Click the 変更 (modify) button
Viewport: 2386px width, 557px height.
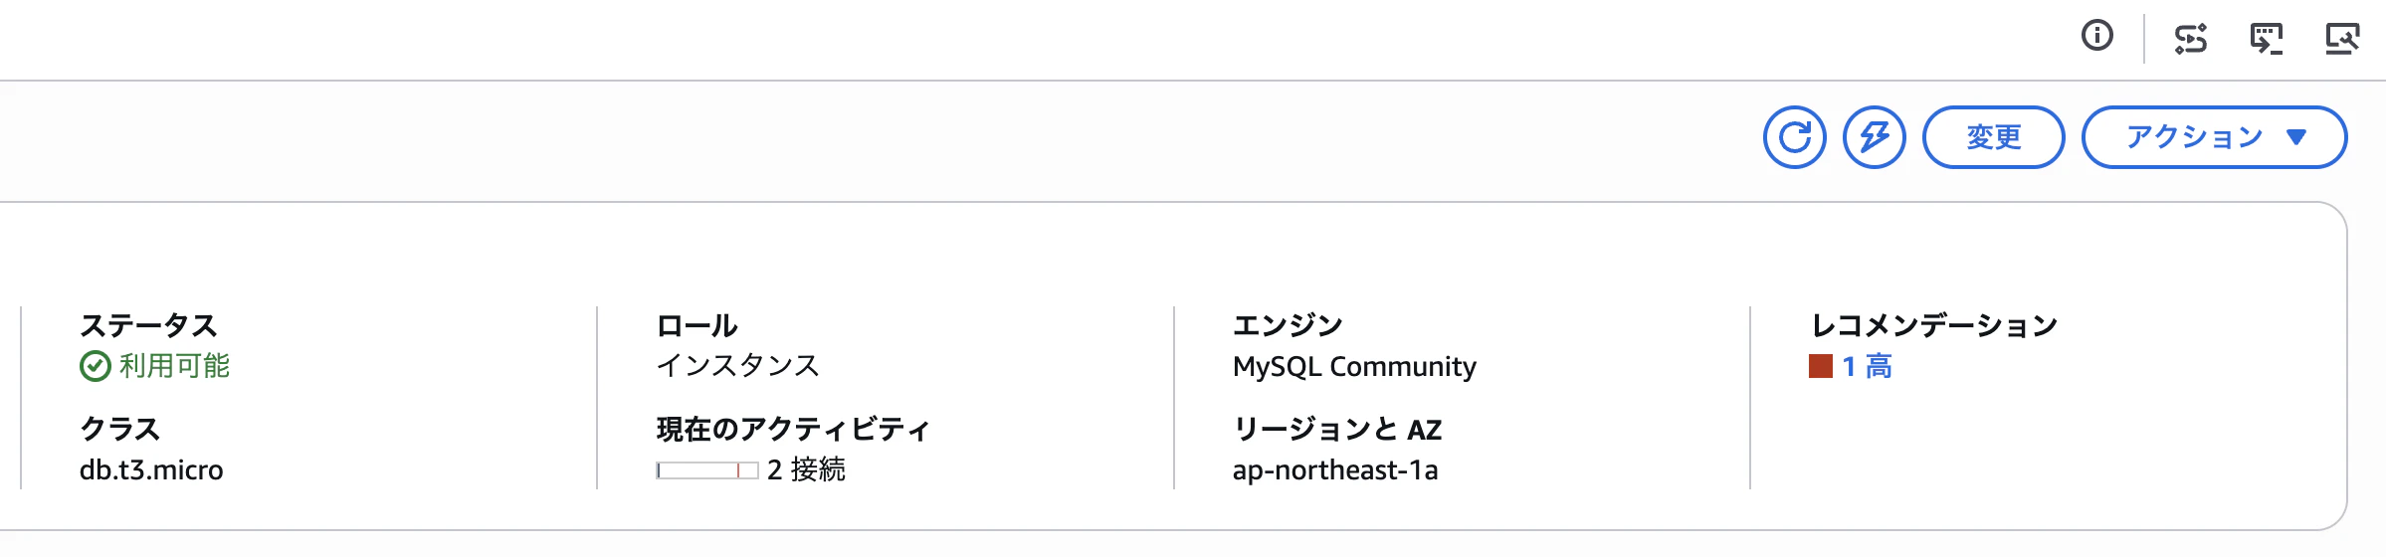pos(1994,137)
